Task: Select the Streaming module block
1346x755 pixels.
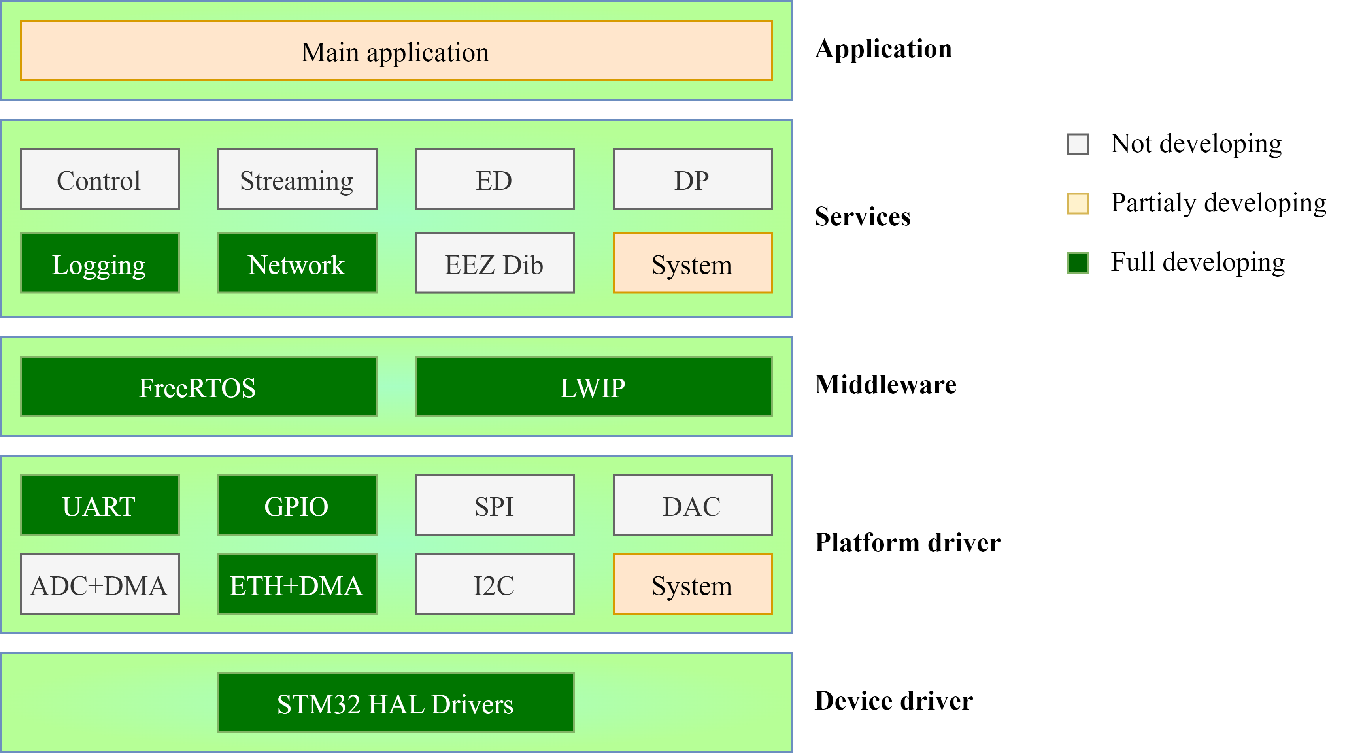Action: point(297,179)
